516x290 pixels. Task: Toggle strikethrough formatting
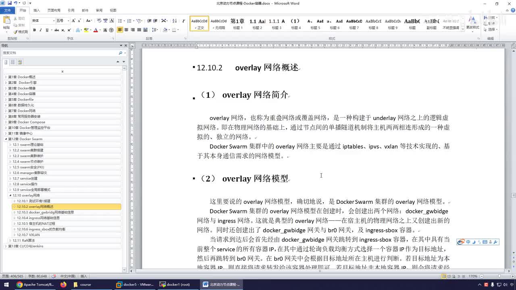[57, 30]
